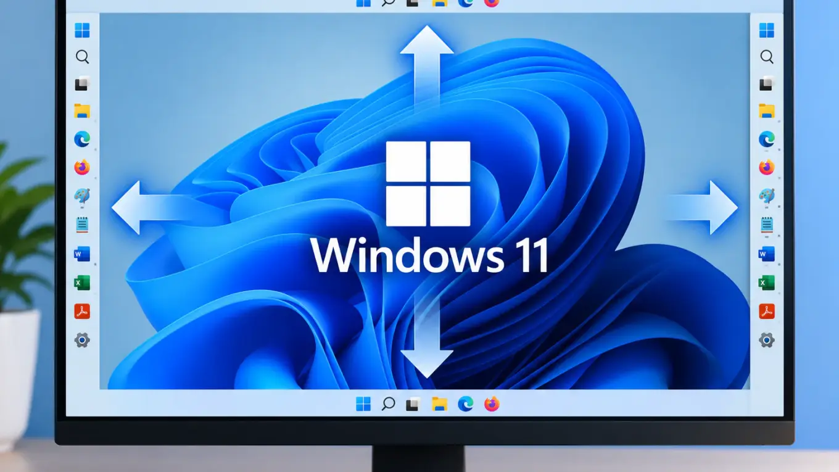Image resolution: width=839 pixels, height=472 pixels.
Task: Open Settings gear in the left vertical taskbar
Action: [82, 339]
